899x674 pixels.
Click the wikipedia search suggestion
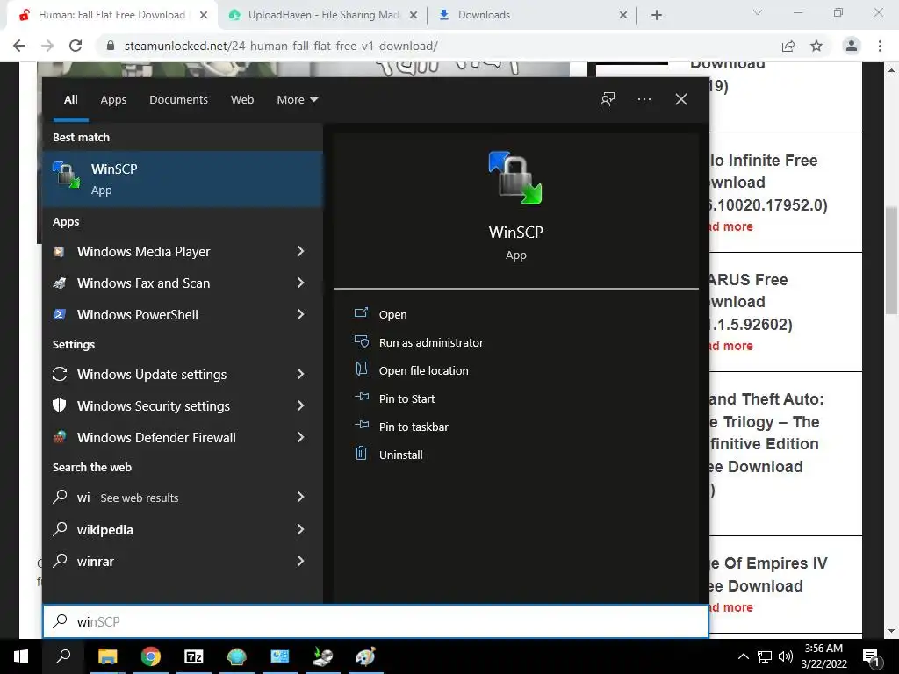(x=183, y=529)
